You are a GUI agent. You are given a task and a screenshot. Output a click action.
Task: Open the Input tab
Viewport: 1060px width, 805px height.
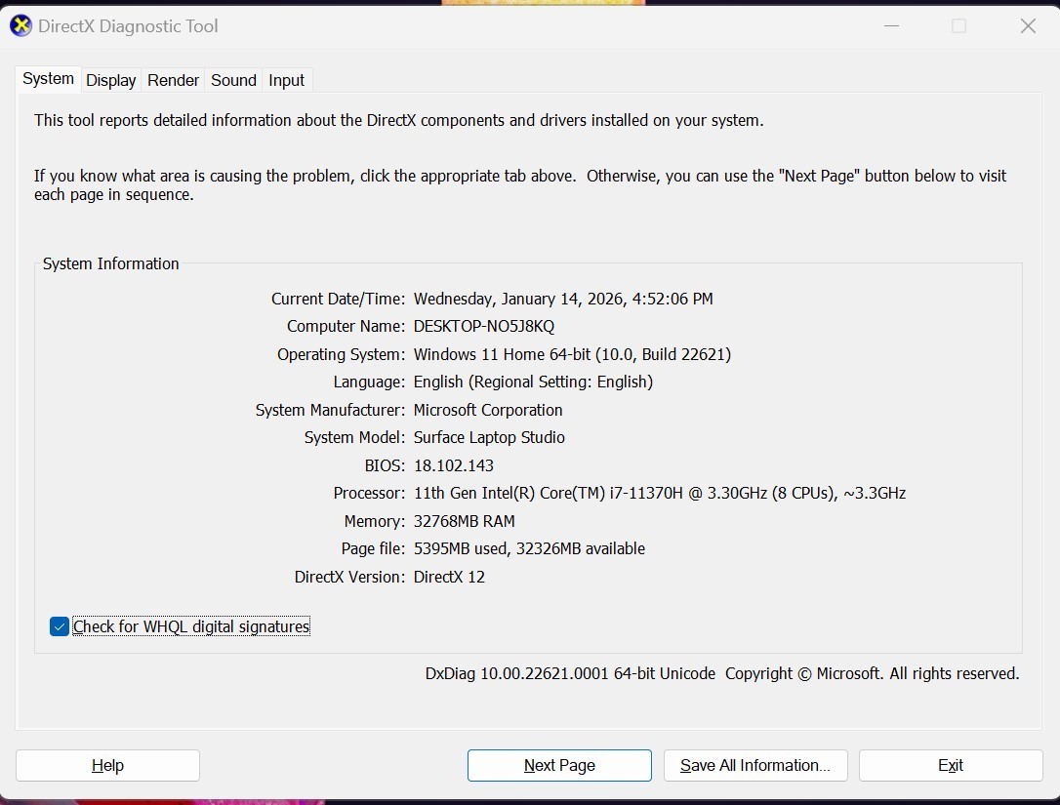pos(287,80)
